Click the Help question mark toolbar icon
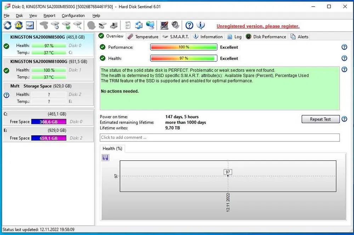 pos(189,25)
